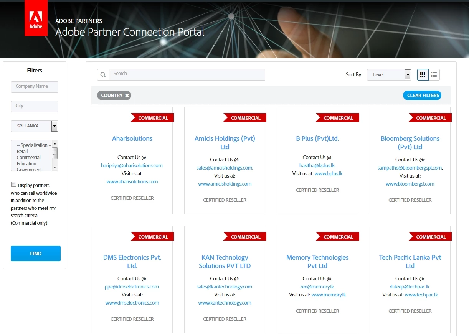Screen dimensions: 469x336
Task: Email ppe@dmselectronics.com
Action: 132,287
